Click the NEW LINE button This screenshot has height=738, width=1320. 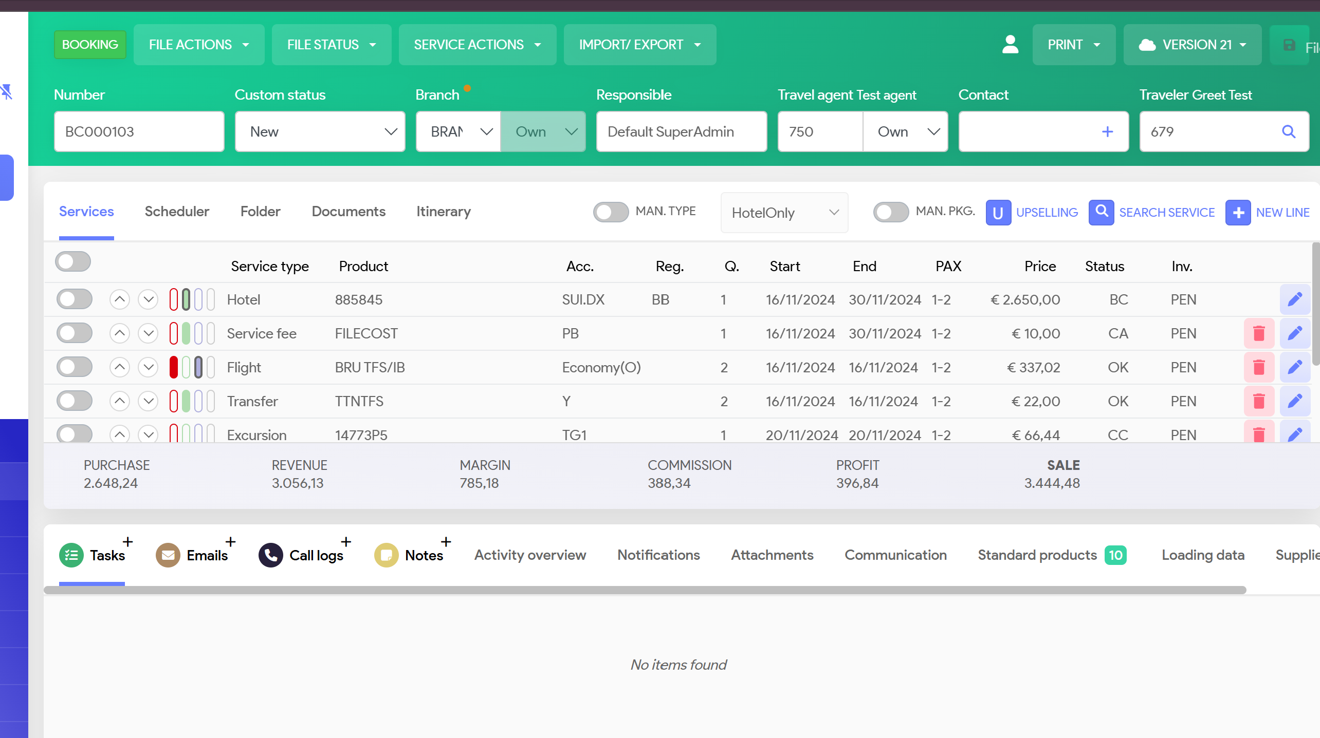click(x=1268, y=212)
